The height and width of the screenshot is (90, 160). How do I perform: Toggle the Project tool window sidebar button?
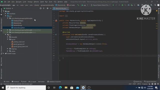click(x=1, y=12)
